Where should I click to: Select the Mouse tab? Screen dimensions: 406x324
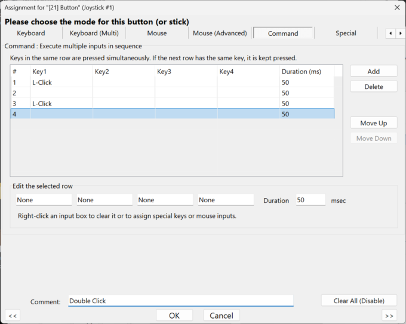(157, 33)
